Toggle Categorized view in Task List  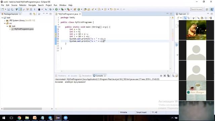185,18
